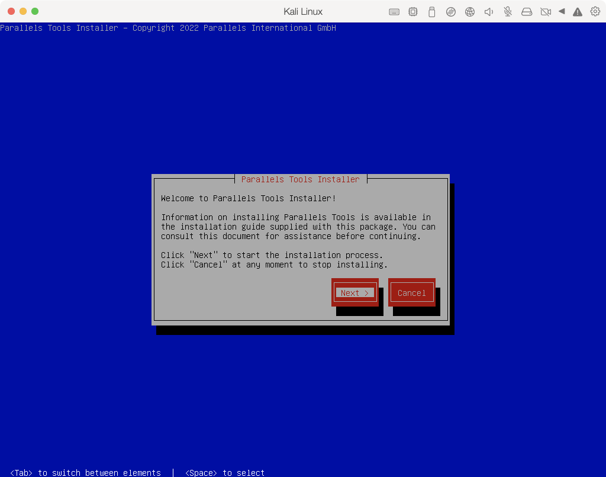Viewport: 606px width, 477px height.
Task: Maximize the Kali Linux window
Action: tap(35, 11)
